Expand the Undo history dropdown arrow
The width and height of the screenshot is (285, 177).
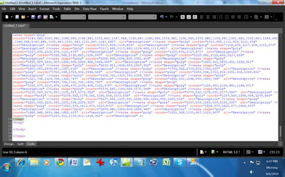pyautogui.click(x=166, y=17)
